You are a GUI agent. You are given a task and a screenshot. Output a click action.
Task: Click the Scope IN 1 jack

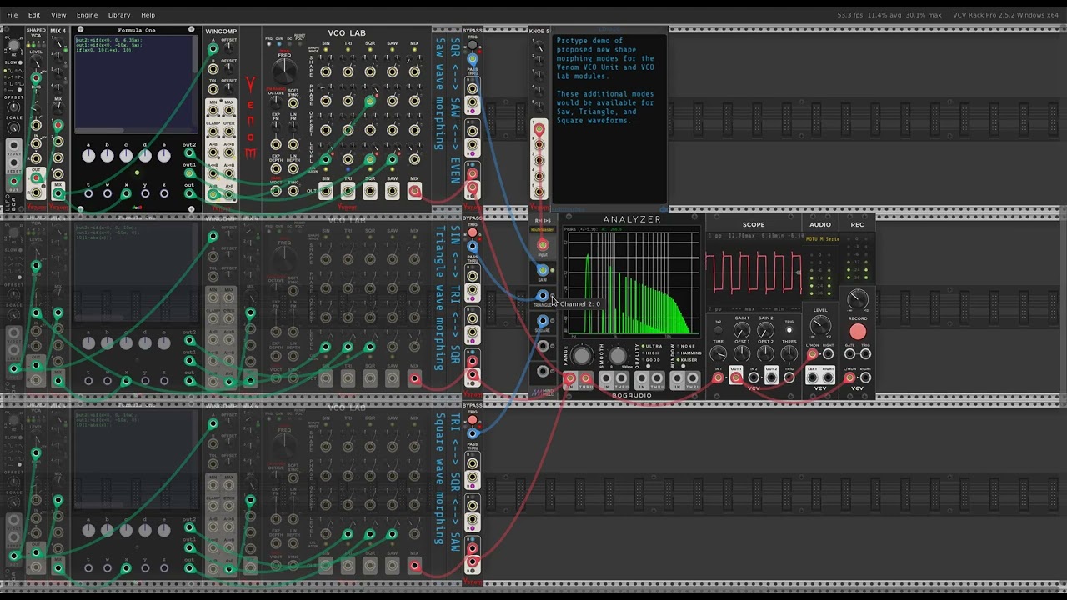[718, 377]
